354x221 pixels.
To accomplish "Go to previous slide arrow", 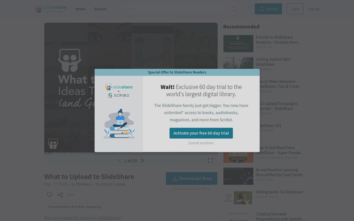I will (x=119, y=161).
